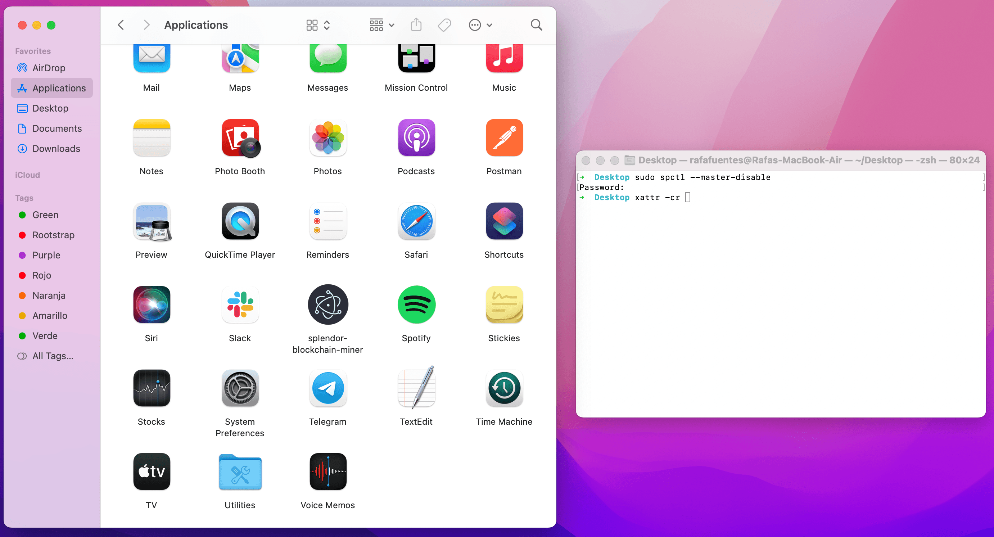994x537 pixels.
Task: Click the Time Machine app icon
Action: point(504,388)
